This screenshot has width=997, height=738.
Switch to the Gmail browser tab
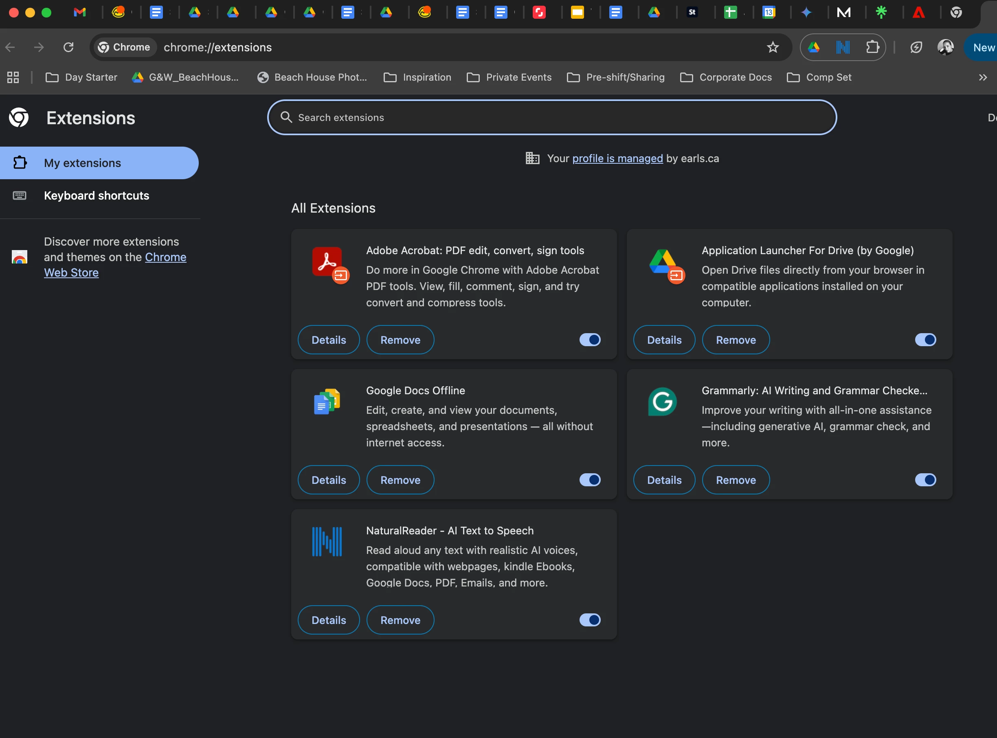pyautogui.click(x=79, y=13)
